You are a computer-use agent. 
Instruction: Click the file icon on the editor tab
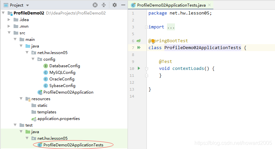pos(133,5)
